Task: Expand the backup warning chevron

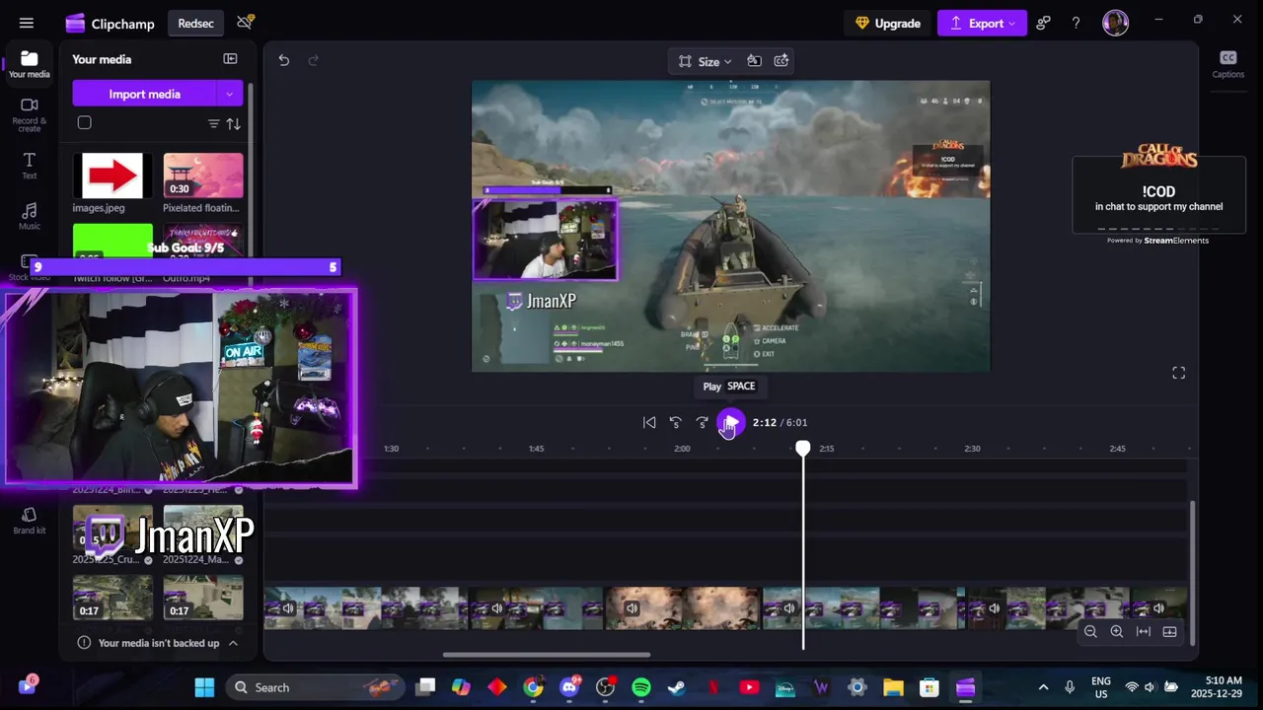Action: [233, 643]
